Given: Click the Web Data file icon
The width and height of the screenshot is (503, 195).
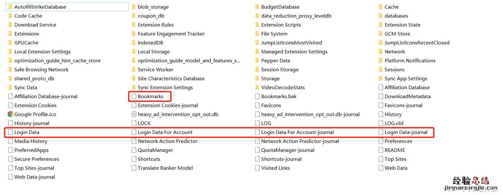Looking at the screenshot, I should (x=381, y=168).
